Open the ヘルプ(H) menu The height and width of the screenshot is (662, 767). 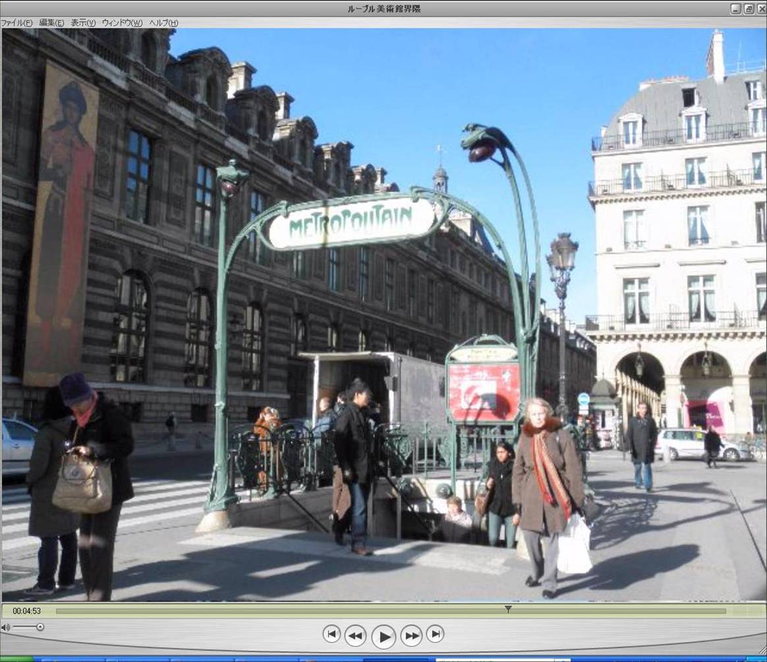tap(163, 23)
